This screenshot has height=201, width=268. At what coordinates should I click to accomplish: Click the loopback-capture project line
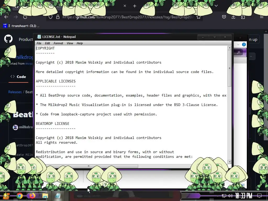(96, 114)
